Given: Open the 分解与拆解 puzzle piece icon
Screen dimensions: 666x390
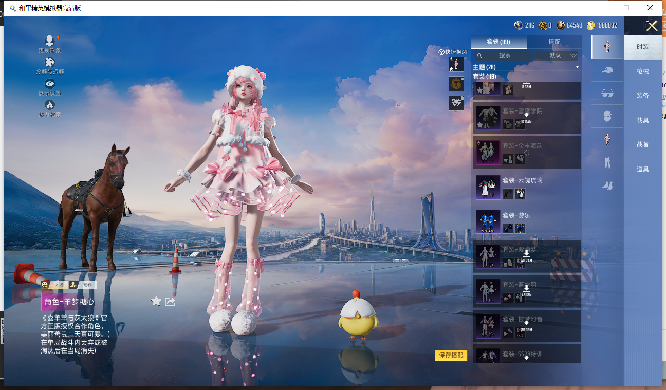Looking at the screenshot, I should click(50, 62).
